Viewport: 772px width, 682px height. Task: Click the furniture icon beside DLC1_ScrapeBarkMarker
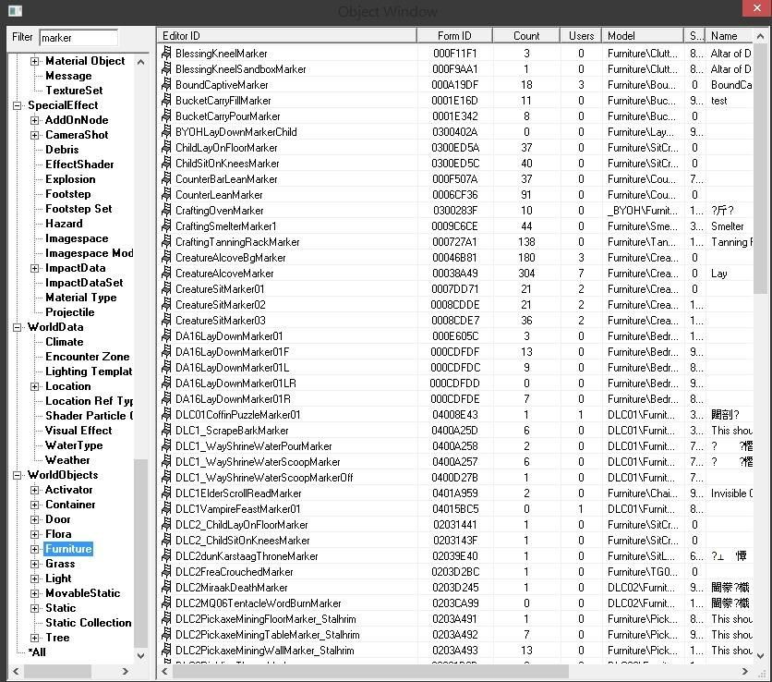pyautogui.click(x=166, y=431)
